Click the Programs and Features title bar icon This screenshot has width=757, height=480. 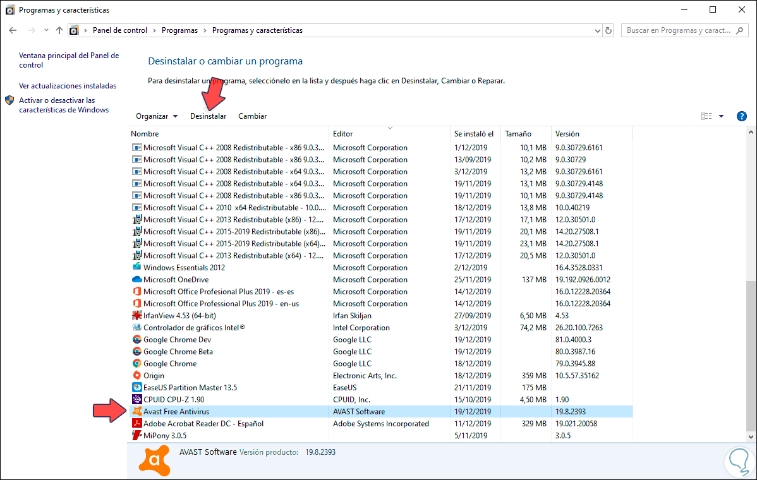point(9,9)
